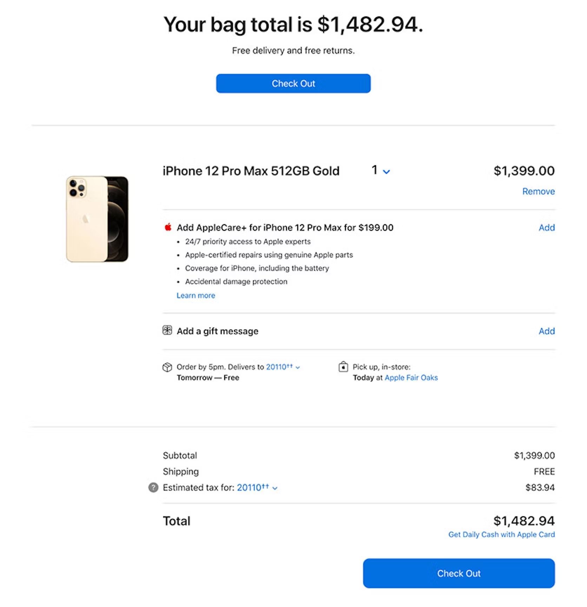The width and height of the screenshot is (587, 607).
Task: Click the gold iPhone 12 Pro Max image
Action: 97,219
